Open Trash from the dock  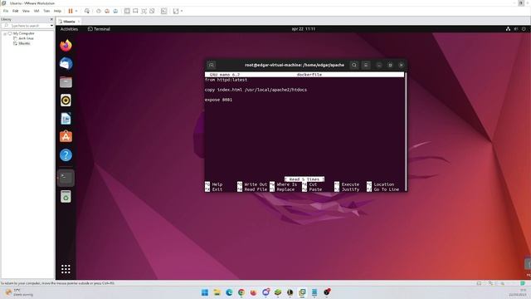click(x=66, y=197)
